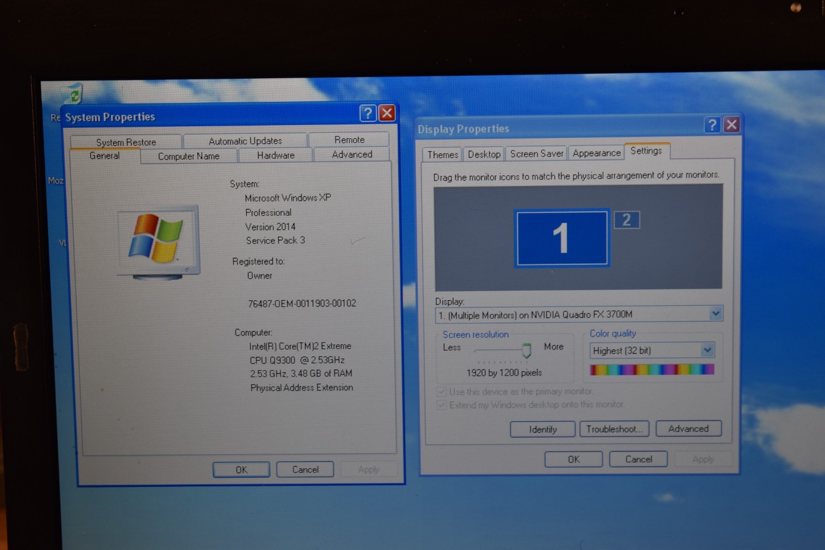Click the Advanced button in Display Properties
The width and height of the screenshot is (825, 550).
pos(688,428)
